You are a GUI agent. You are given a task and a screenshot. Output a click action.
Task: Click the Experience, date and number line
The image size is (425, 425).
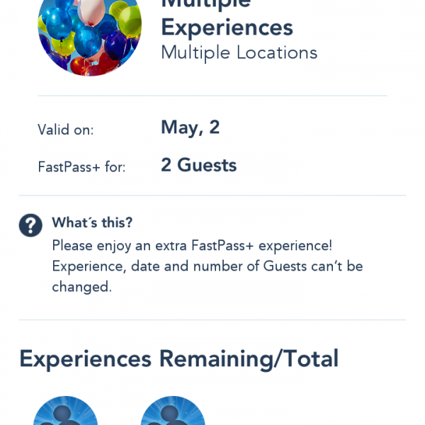[208, 266]
